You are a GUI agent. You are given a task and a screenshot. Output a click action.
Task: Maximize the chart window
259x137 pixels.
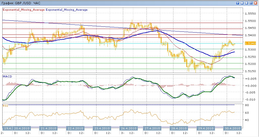pos(251,3)
